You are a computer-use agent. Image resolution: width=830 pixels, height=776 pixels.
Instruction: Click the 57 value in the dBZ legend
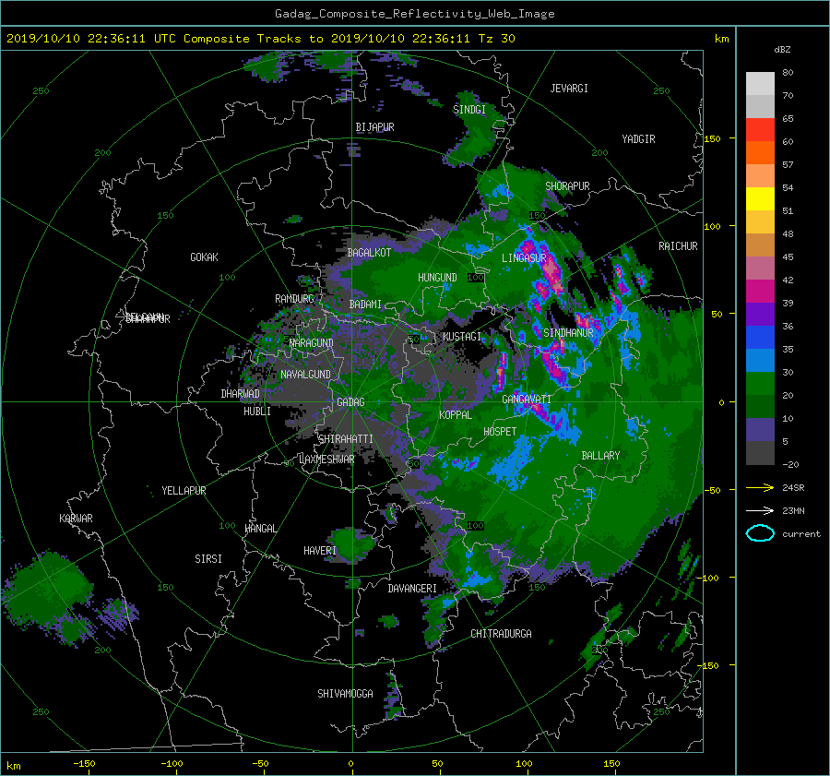[x=788, y=165]
